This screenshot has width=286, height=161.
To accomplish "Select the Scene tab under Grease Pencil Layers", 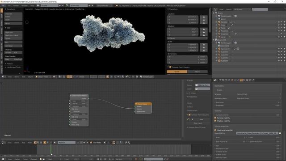I will [x=177, y=72].
